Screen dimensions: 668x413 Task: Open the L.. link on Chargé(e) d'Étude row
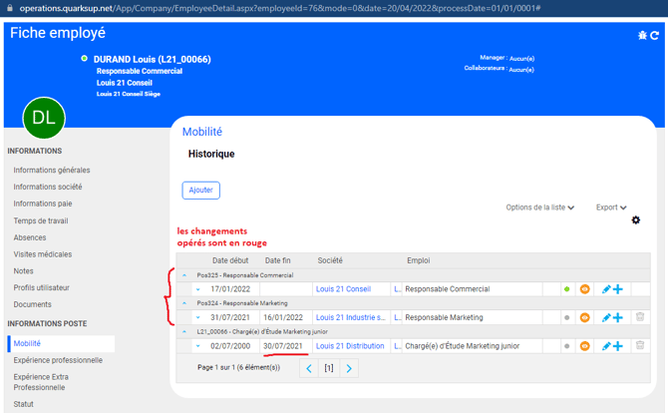(397, 346)
